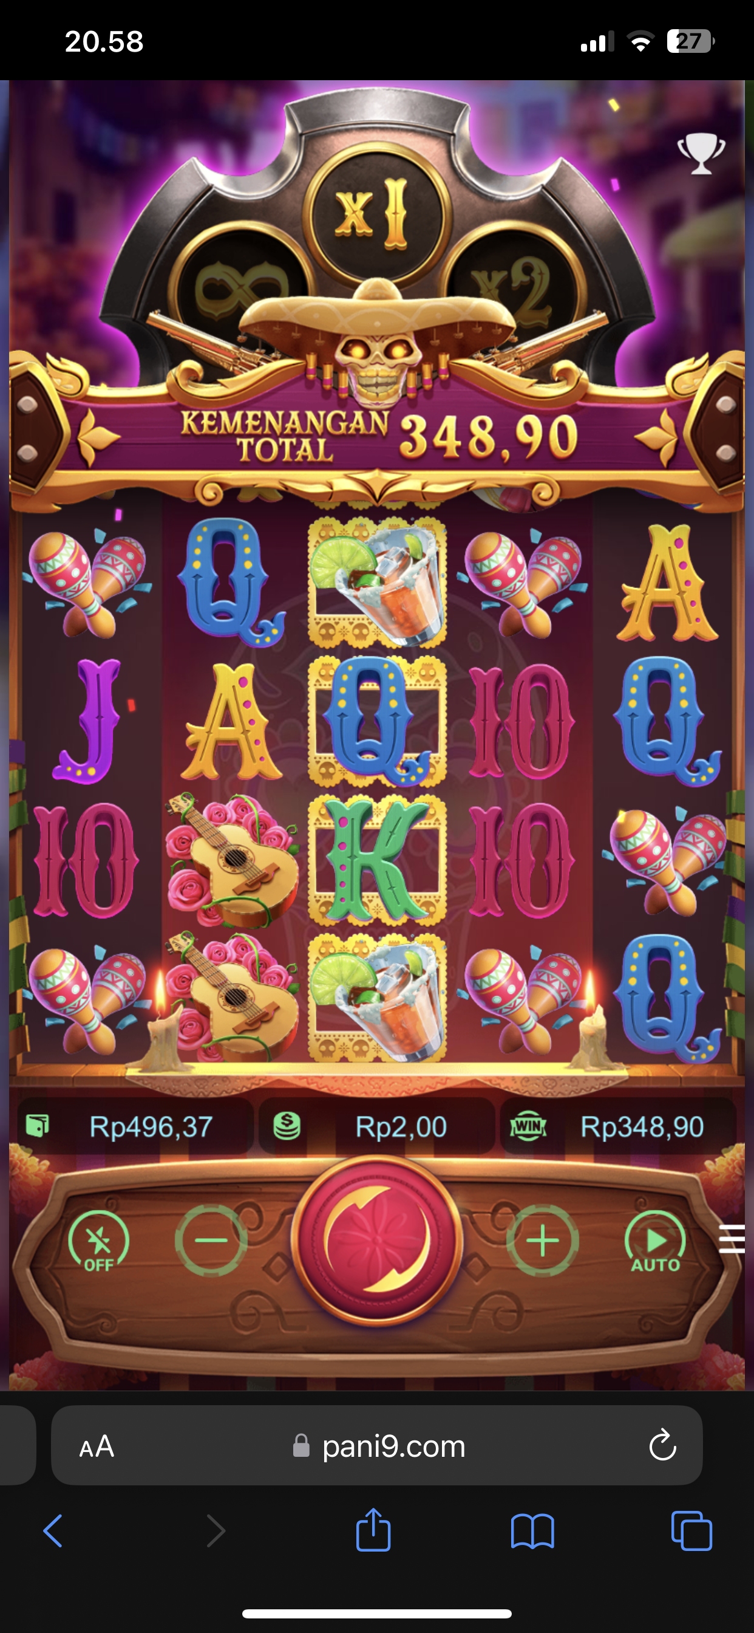Open Safari bookmarks
Image resolution: width=754 pixels, height=1633 pixels.
(532, 1532)
